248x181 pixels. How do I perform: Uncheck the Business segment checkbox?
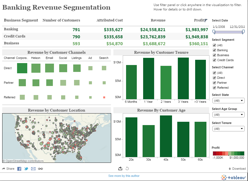click(x=214, y=55)
